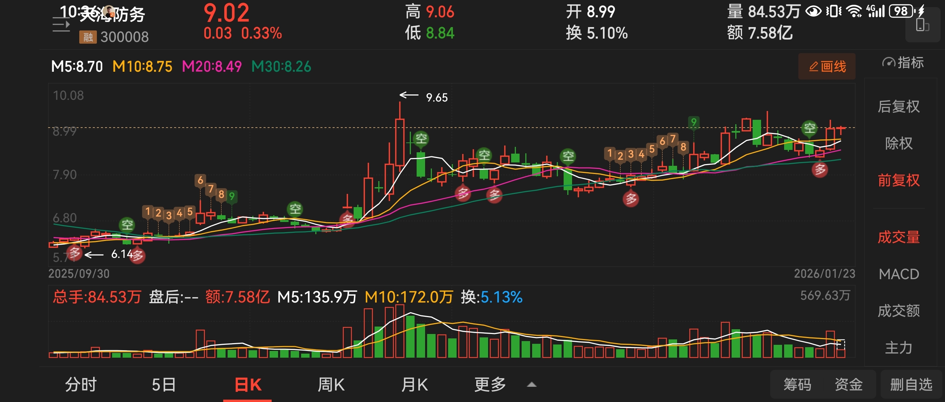
Task: Switch to the 周K tab
Action: pos(331,385)
